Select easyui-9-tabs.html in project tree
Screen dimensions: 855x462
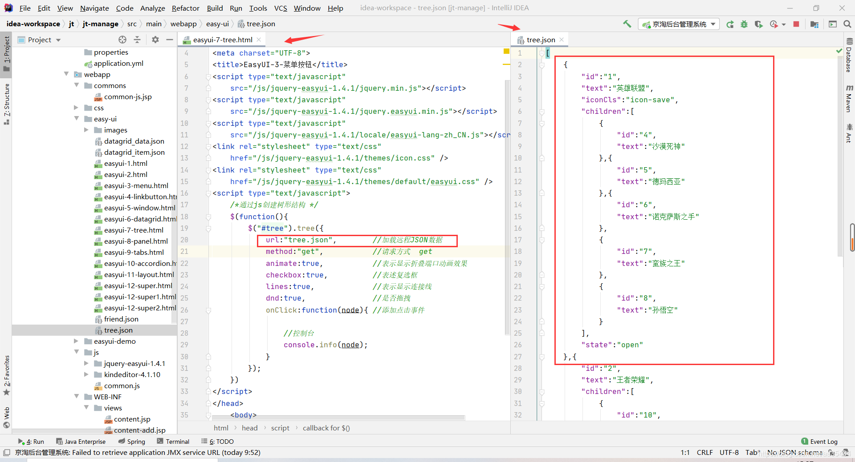tap(134, 252)
